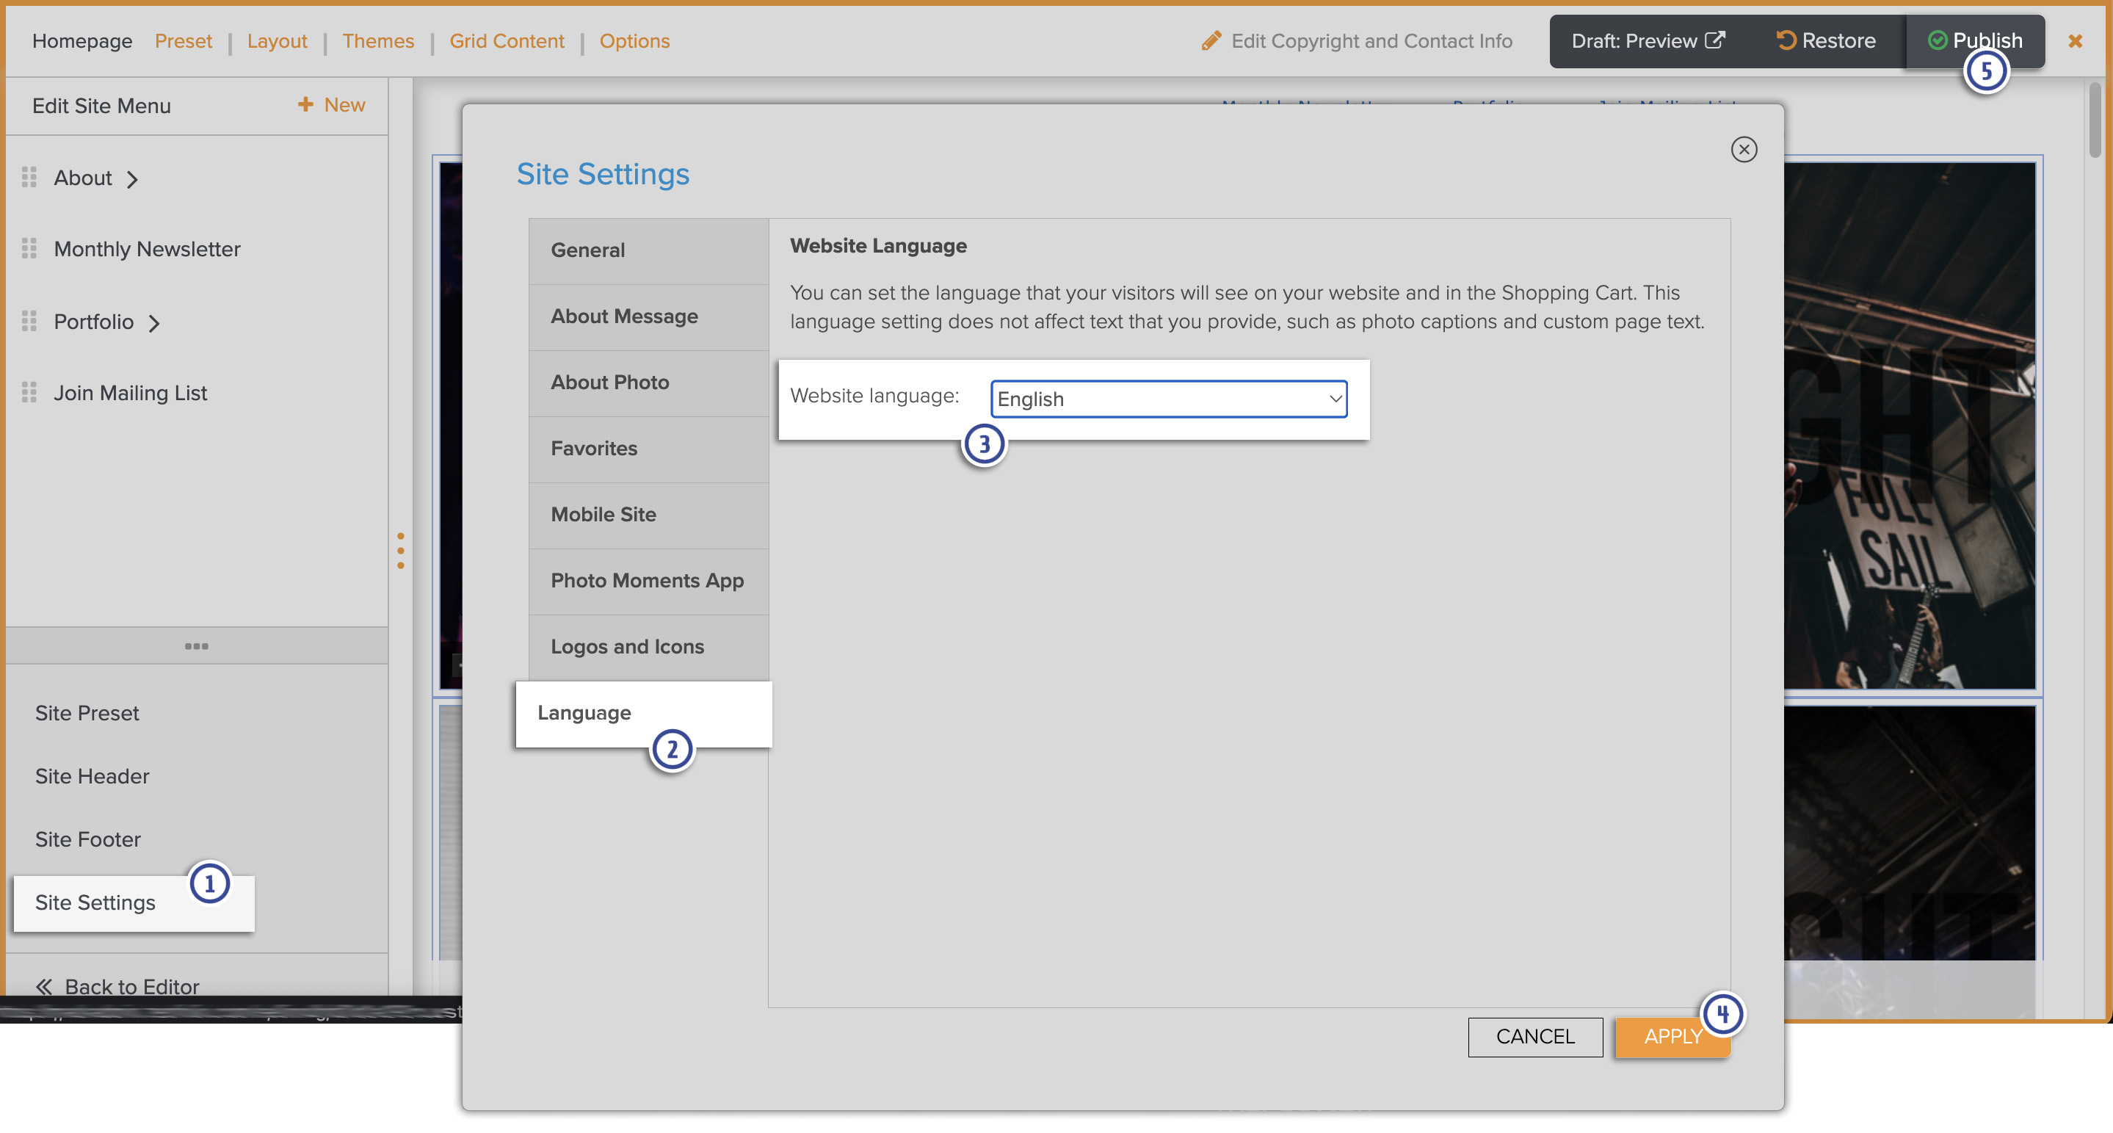This screenshot has height=1133, width=2113.
Task: Open Draft: Preview in new window
Action: tap(1648, 41)
